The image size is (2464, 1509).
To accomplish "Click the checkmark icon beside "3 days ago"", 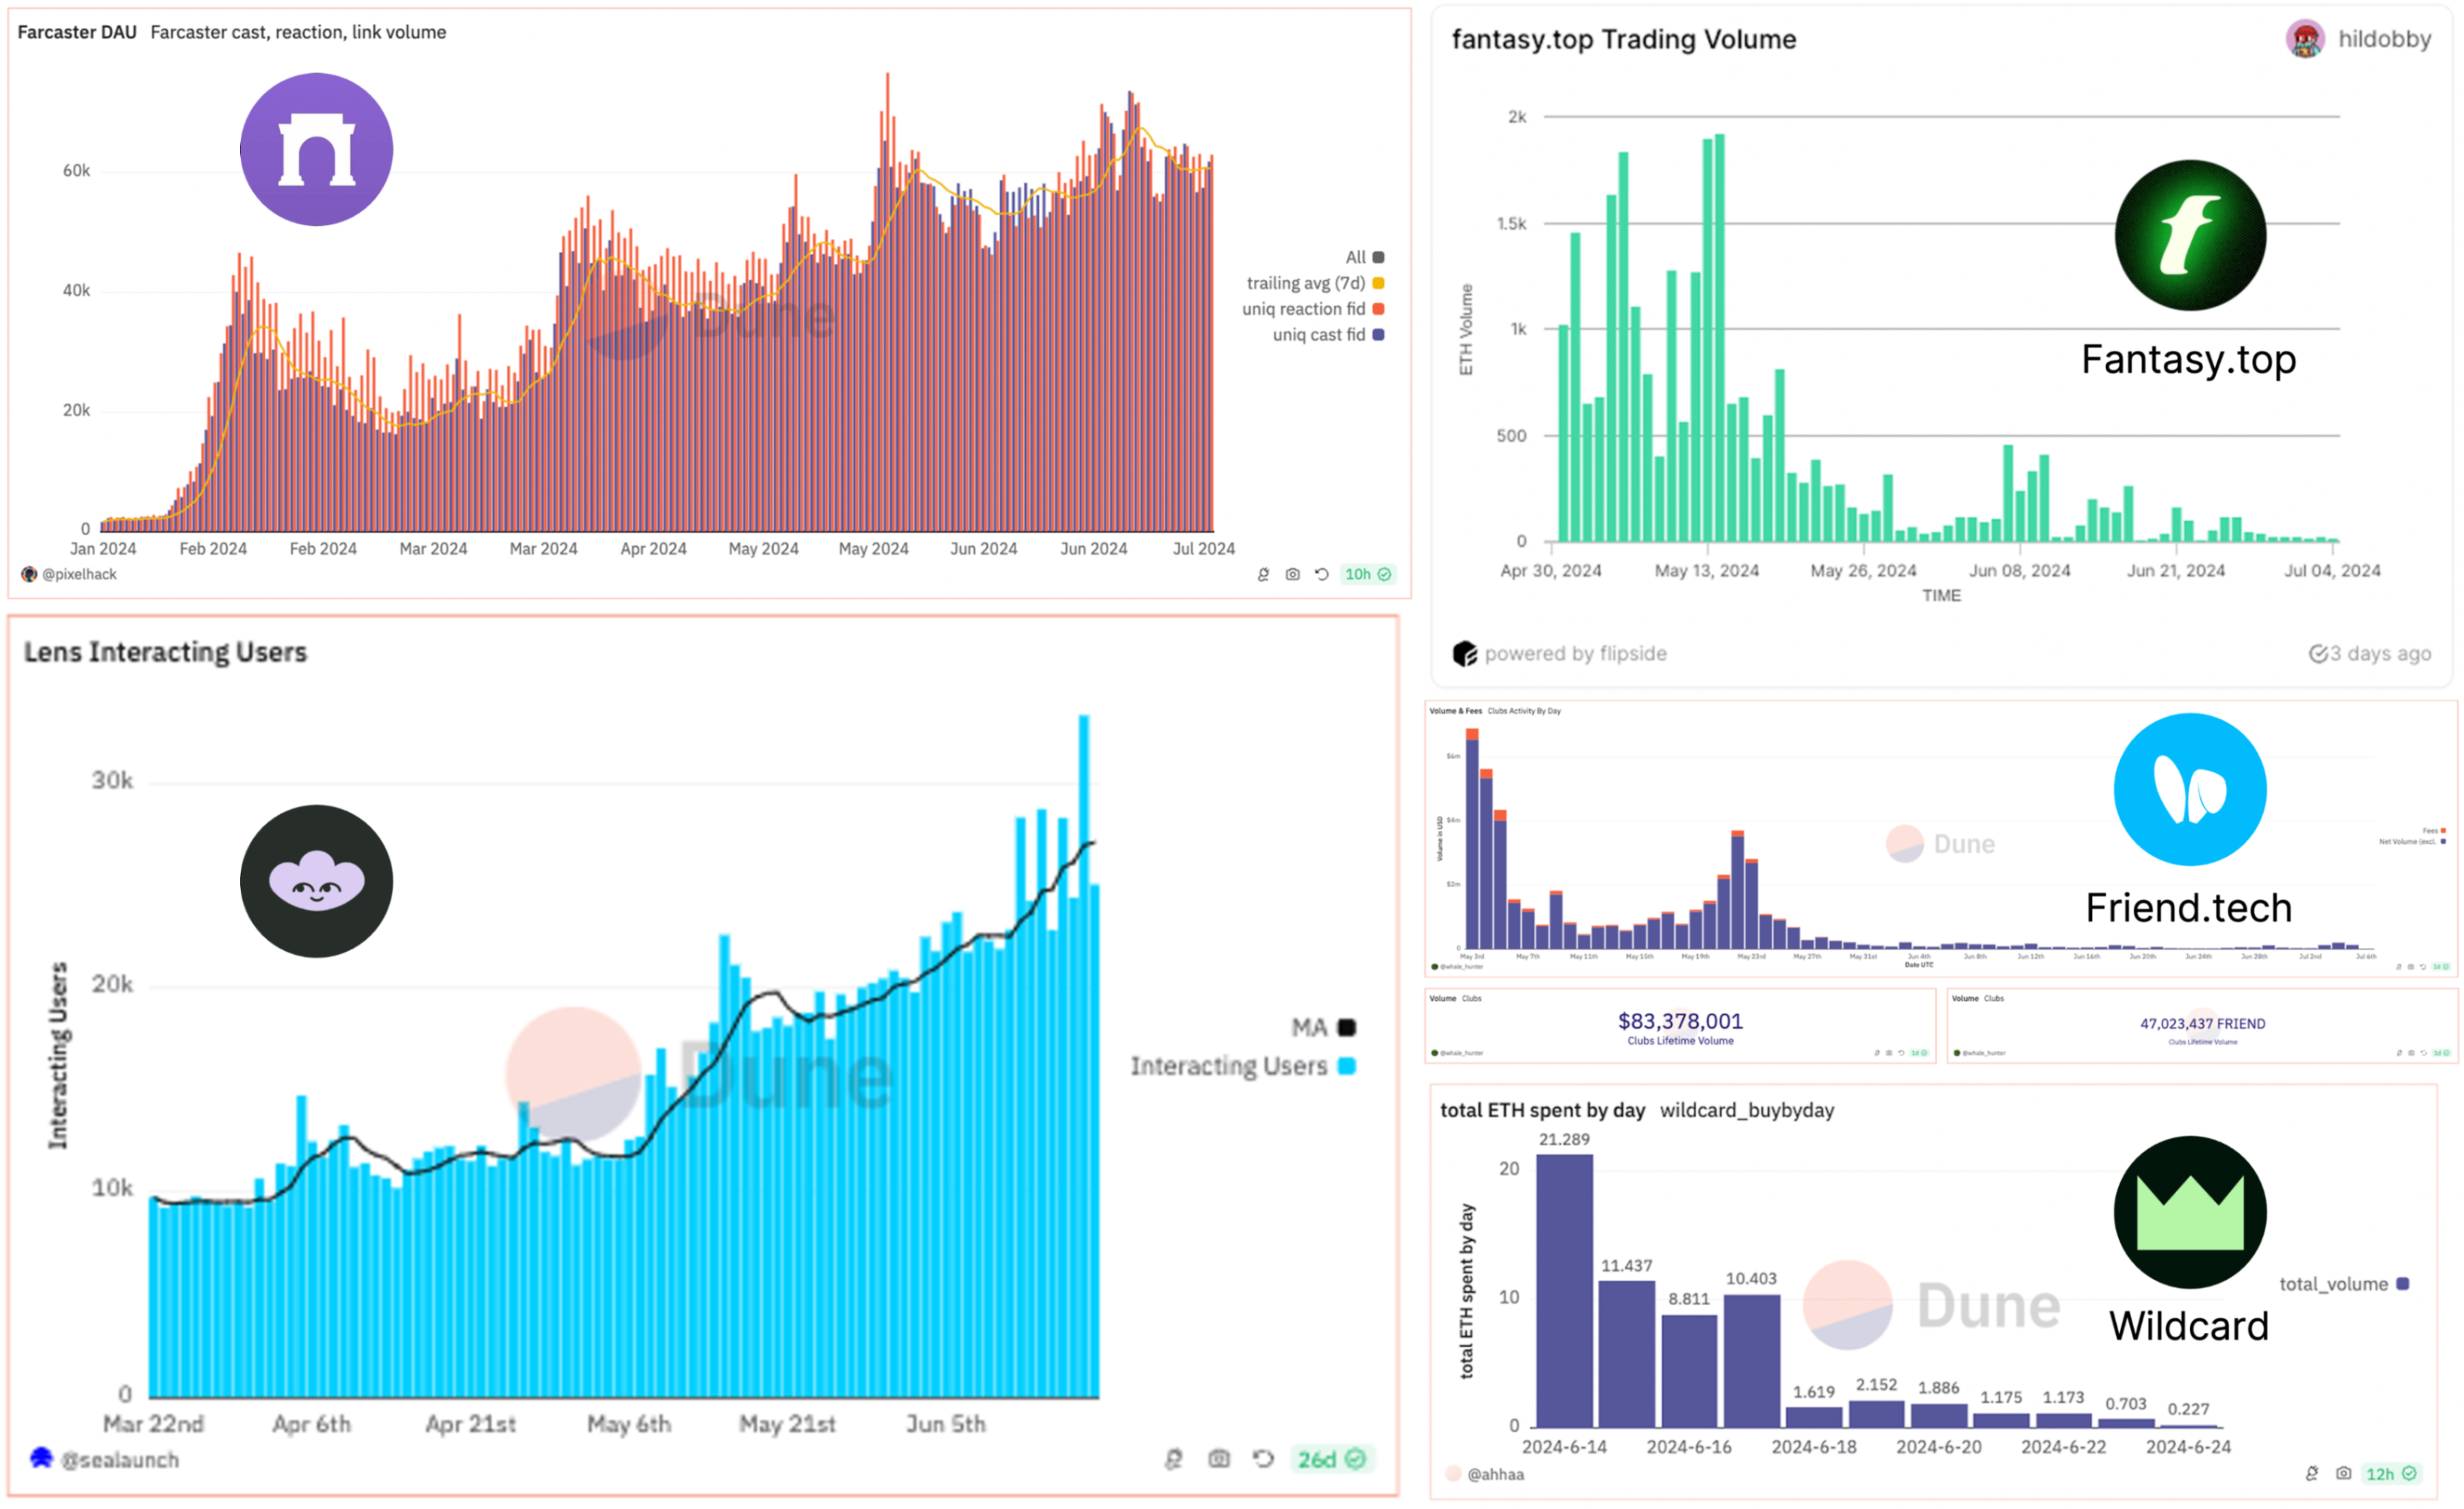I will point(2318,654).
